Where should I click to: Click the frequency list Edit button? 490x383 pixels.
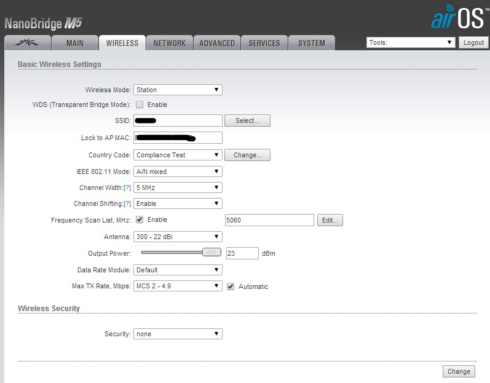(330, 220)
